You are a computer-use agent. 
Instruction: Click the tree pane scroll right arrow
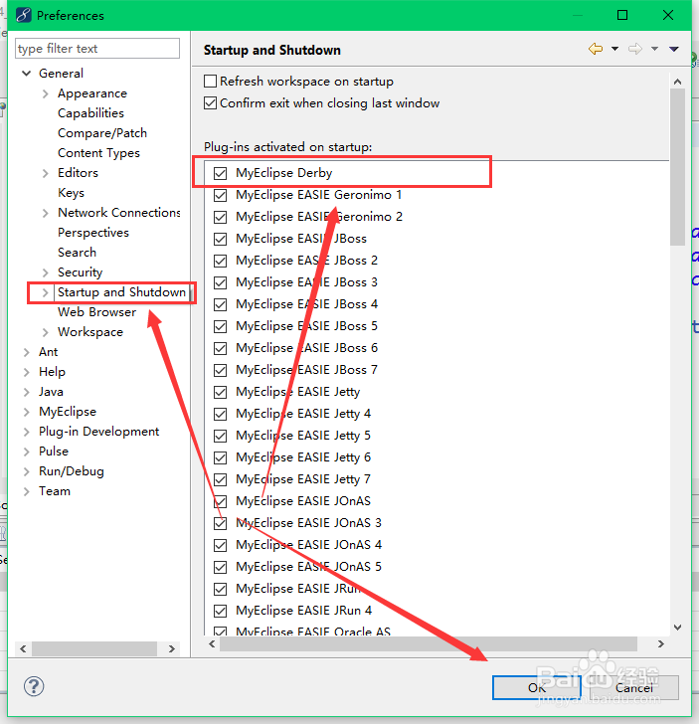[172, 648]
